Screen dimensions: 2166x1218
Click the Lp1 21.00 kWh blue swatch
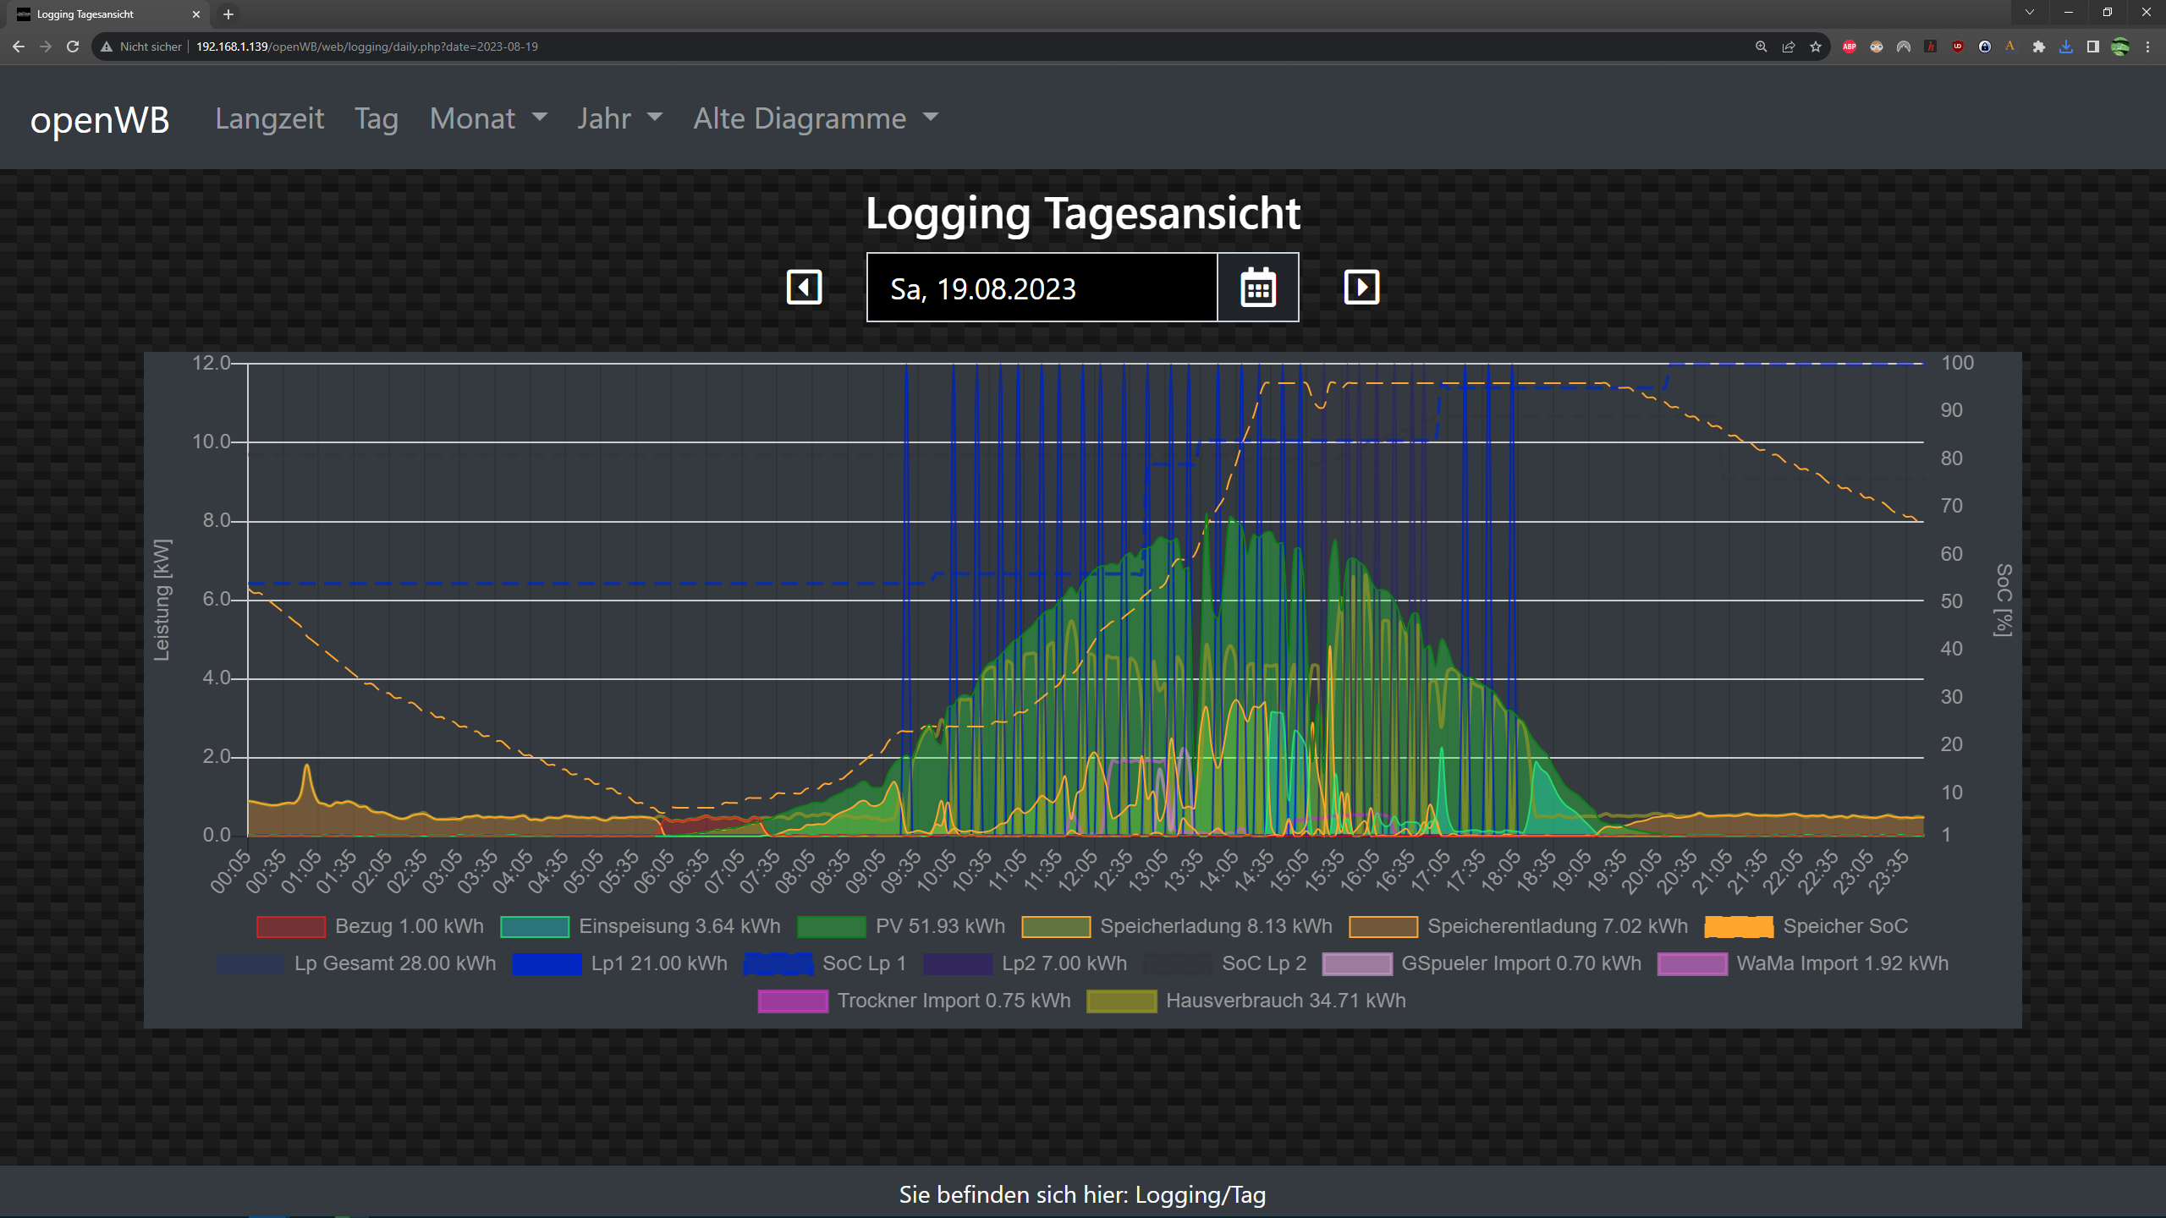pyautogui.click(x=547, y=963)
